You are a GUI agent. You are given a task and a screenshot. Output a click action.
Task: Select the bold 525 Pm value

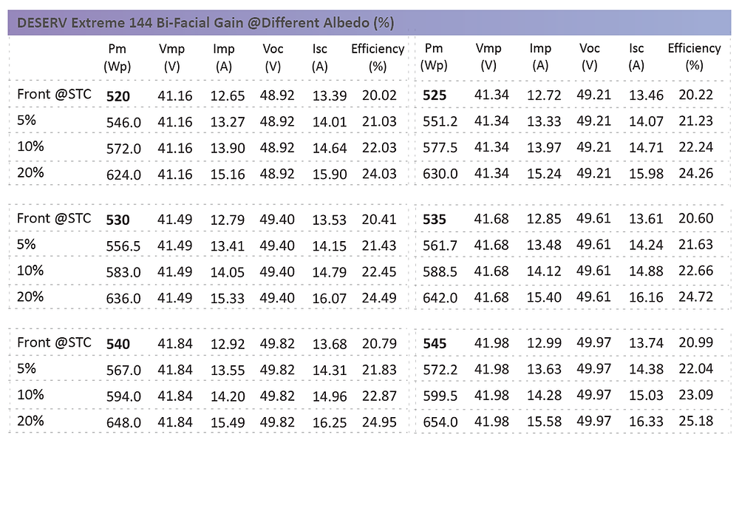435,95
